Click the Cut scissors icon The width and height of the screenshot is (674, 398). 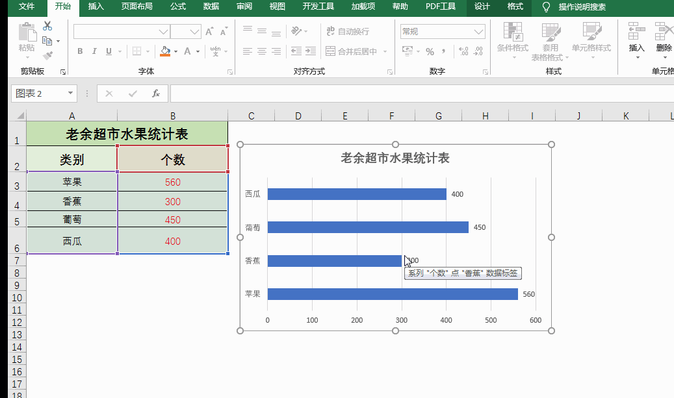pyautogui.click(x=47, y=26)
